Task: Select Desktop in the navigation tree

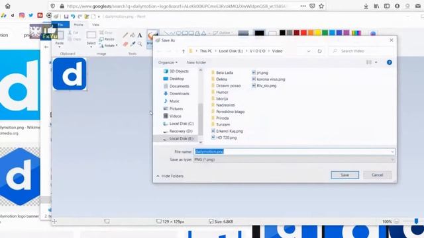Action: [174, 79]
